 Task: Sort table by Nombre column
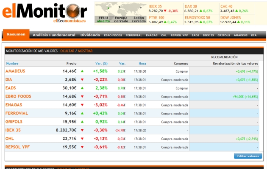tap(12, 63)
